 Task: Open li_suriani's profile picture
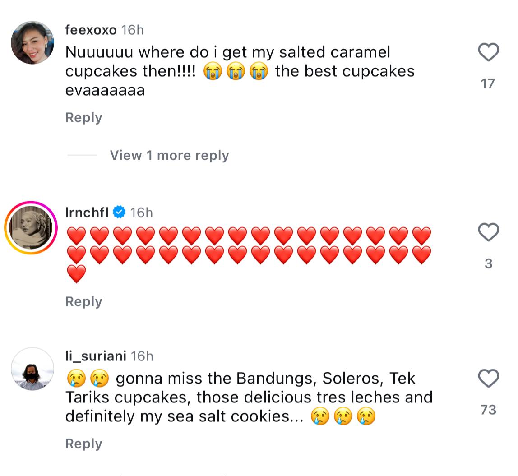click(32, 369)
